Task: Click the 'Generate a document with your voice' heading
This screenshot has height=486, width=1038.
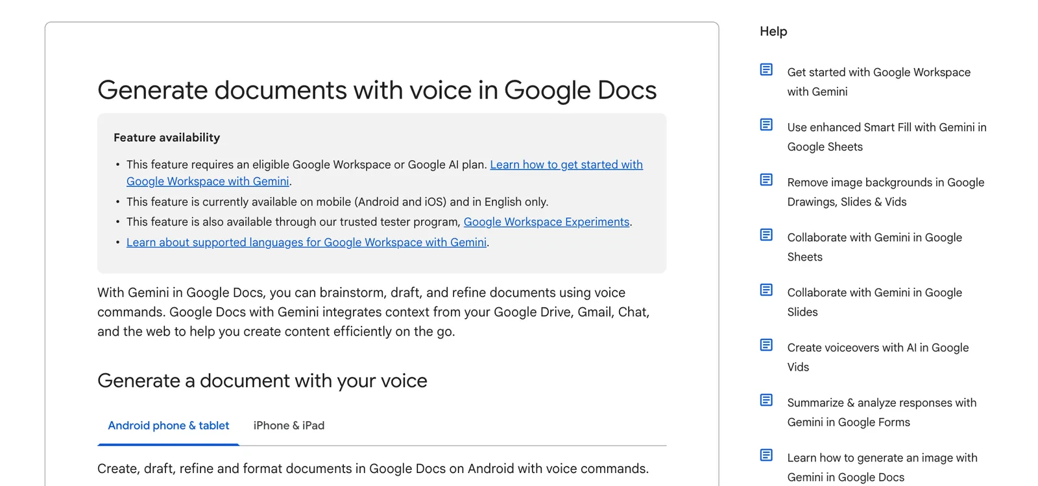Action: (x=262, y=380)
